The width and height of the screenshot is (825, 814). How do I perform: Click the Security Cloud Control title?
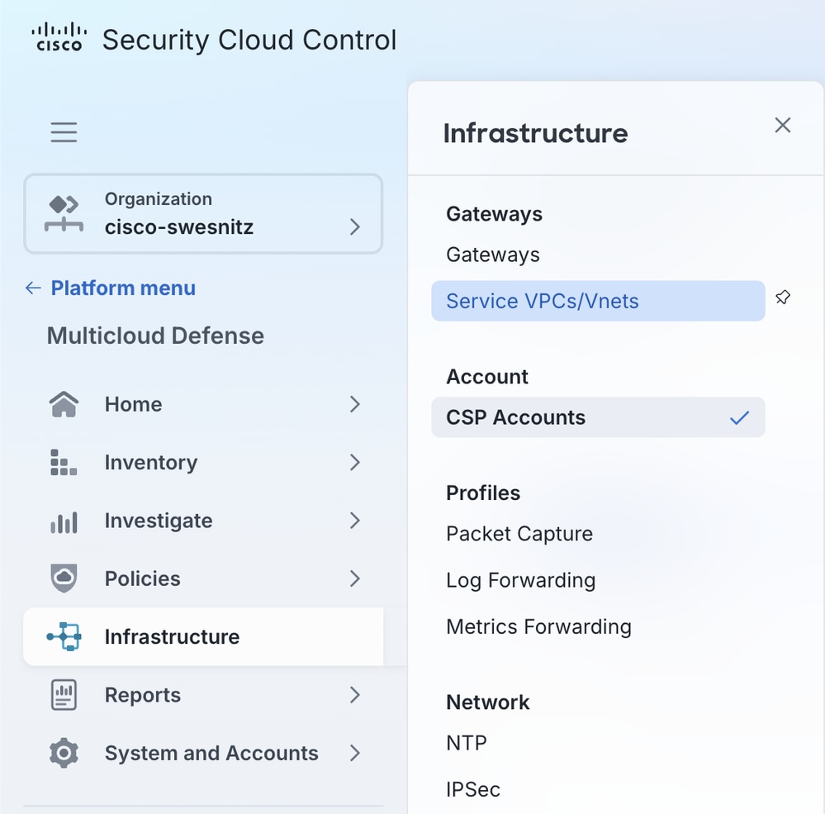249,40
